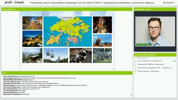Click the clock icon next to 02:07:4
Viewport: 178px width, 100px height.
point(164,3)
